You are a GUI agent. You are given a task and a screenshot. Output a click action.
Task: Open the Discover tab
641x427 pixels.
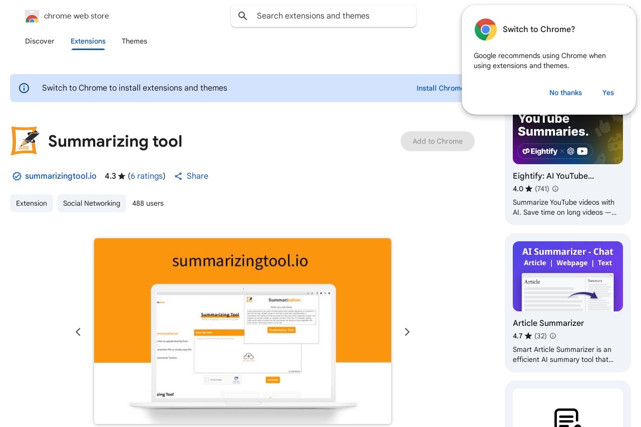pos(40,41)
